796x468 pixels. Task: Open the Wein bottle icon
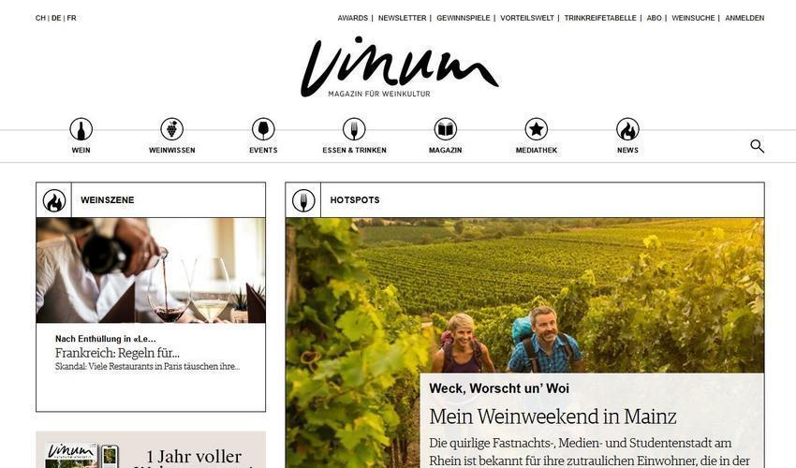tap(81, 129)
